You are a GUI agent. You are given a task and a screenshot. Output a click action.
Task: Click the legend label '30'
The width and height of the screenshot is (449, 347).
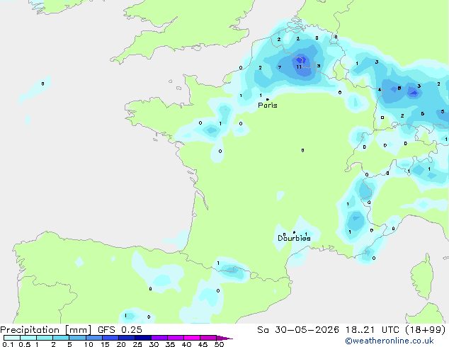(154, 344)
